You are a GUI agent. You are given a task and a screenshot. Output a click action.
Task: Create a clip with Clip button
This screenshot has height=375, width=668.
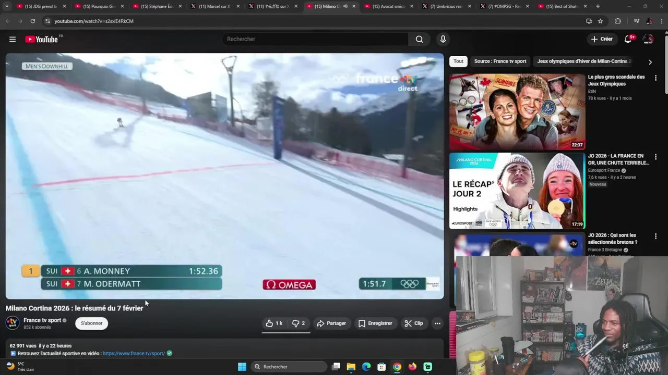coord(414,323)
